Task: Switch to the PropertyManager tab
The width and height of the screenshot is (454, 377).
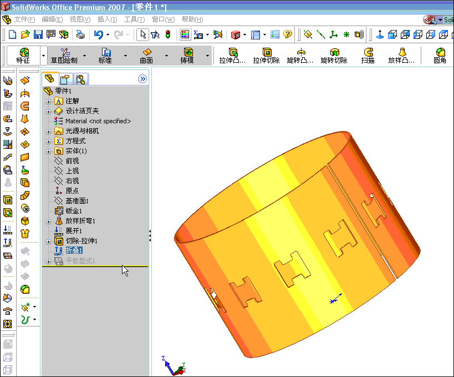Action: click(x=65, y=79)
